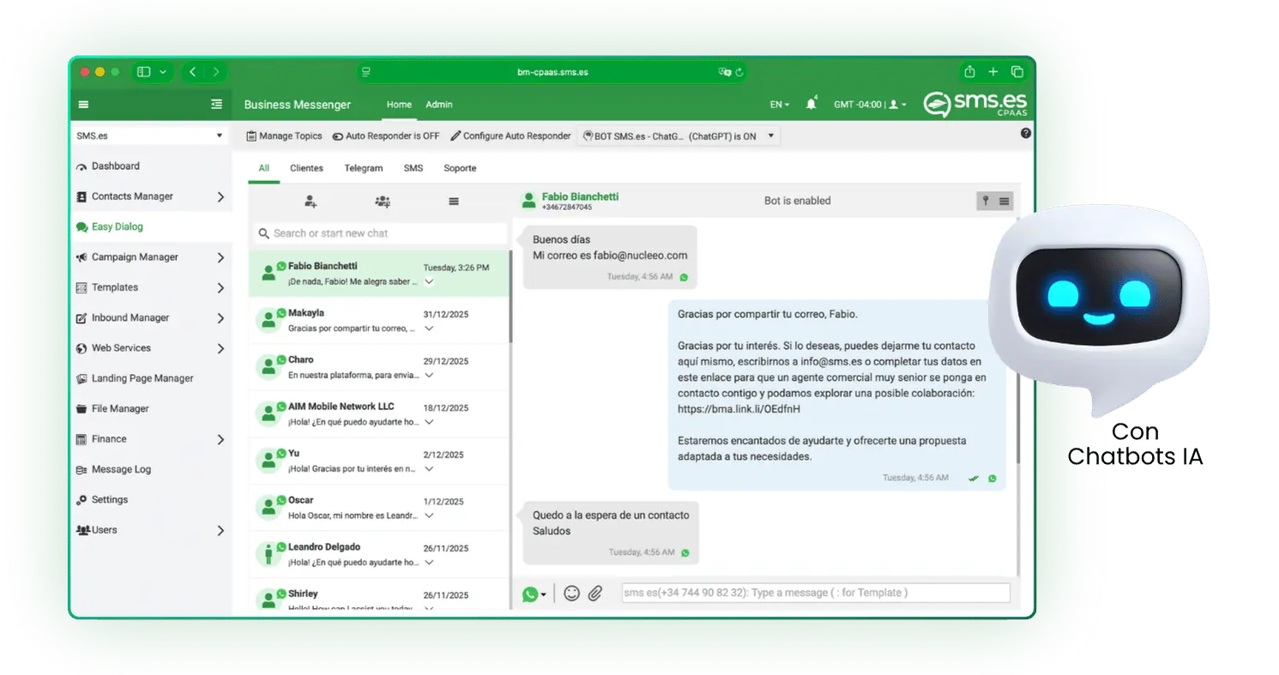This screenshot has height=675, width=1279.
Task: Expand Inbound Manager submenu chevron
Action: (x=220, y=318)
